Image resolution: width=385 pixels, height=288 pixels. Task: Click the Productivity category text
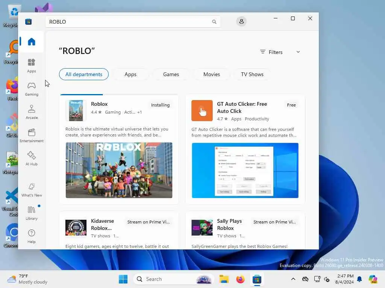[x=257, y=119]
